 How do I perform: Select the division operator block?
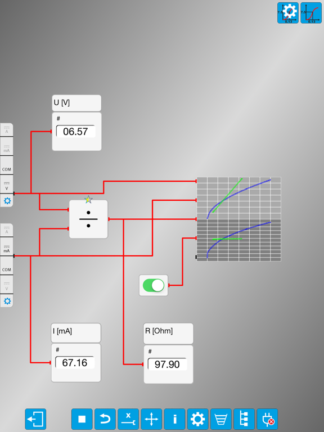[x=88, y=219]
